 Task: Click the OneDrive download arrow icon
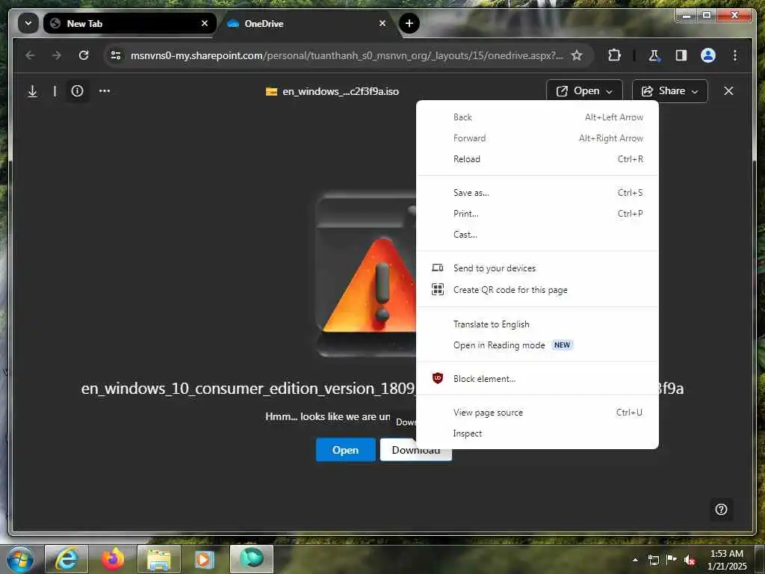coord(33,91)
